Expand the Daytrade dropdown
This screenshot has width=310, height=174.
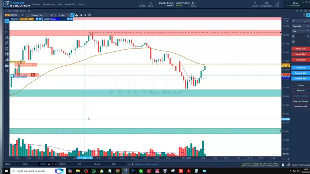pyautogui.click(x=301, y=26)
